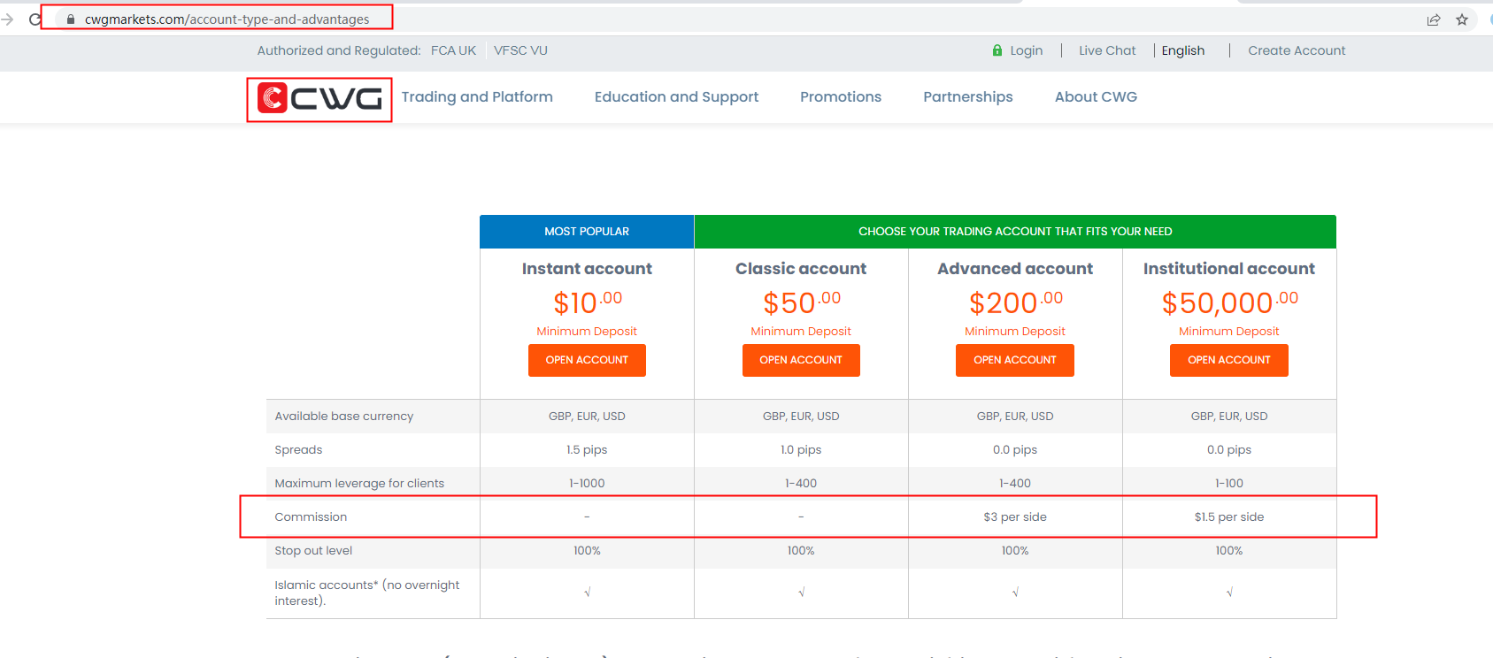The image size is (1493, 658).
Task: Open Live Chat
Action: tap(1107, 50)
